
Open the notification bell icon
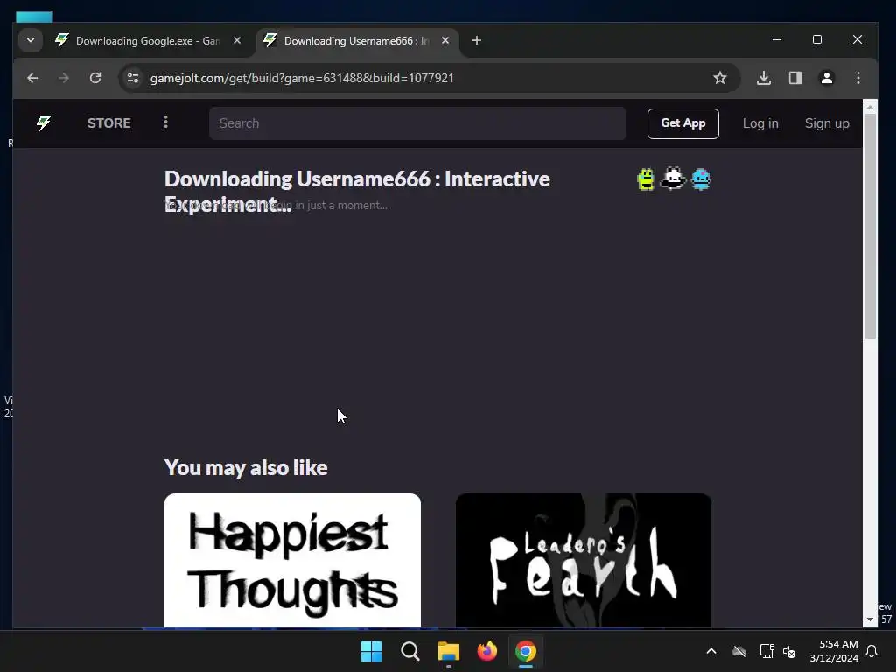(871, 651)
